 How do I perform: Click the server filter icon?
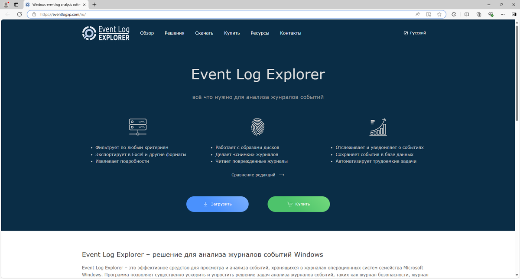pos(138,127)
